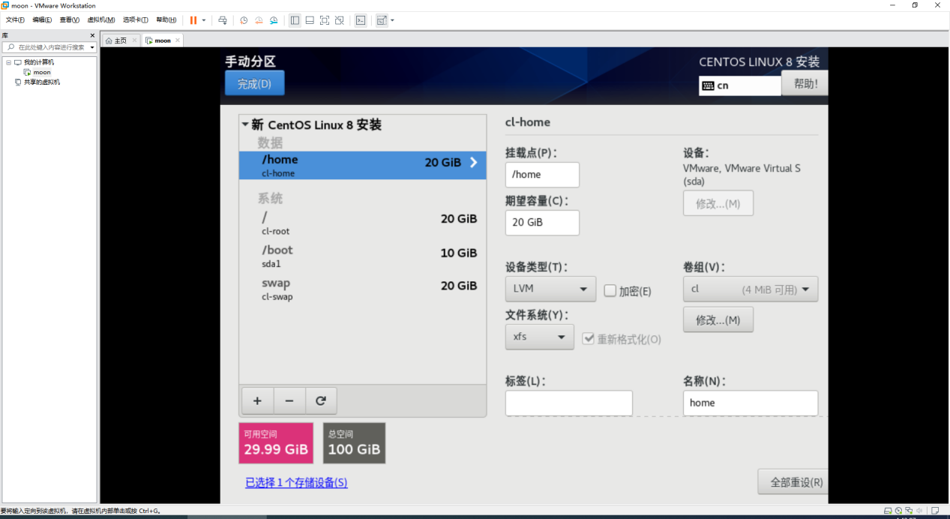Open the snapshot manager icon

point(274,20)
